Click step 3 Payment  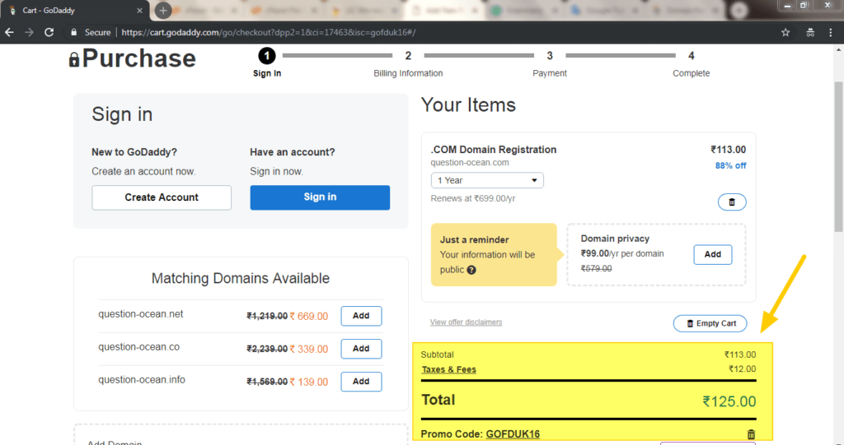(550, 63)
